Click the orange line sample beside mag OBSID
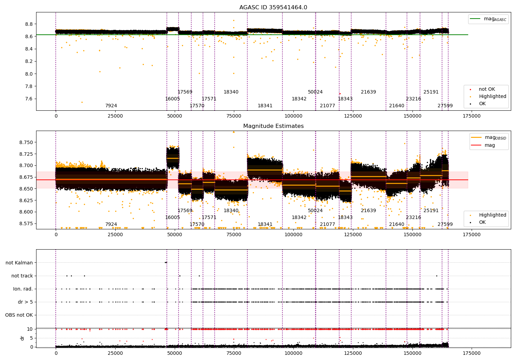The height and width of the screenshot is (361, 516). coord(476,138)
